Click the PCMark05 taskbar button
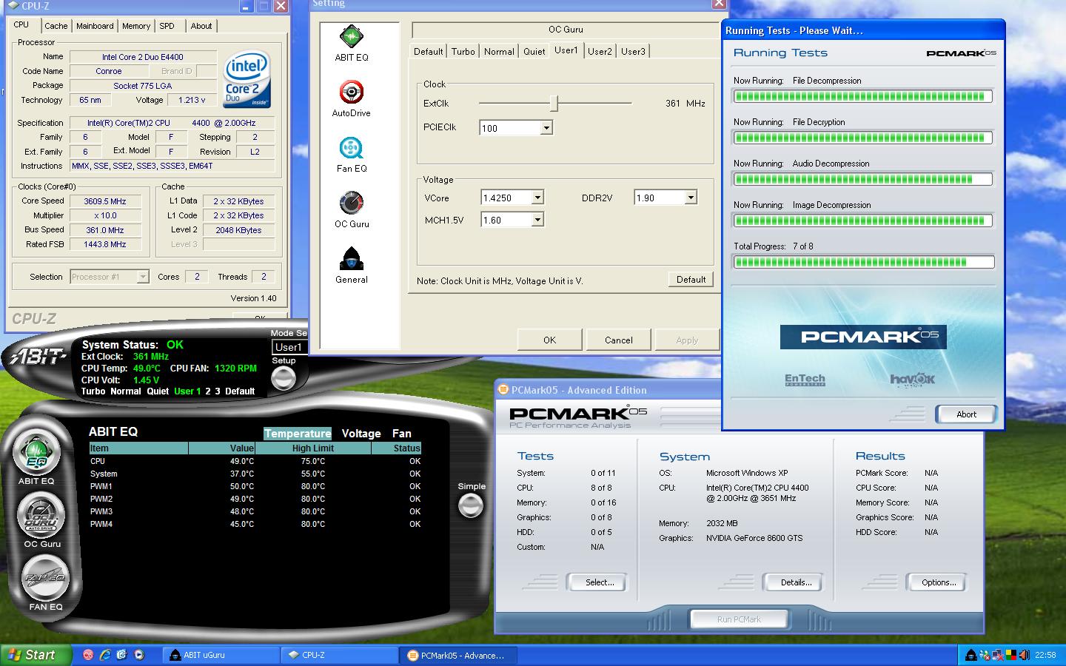This screenshot has width=1066, height=666. click(x=457, y=655)
